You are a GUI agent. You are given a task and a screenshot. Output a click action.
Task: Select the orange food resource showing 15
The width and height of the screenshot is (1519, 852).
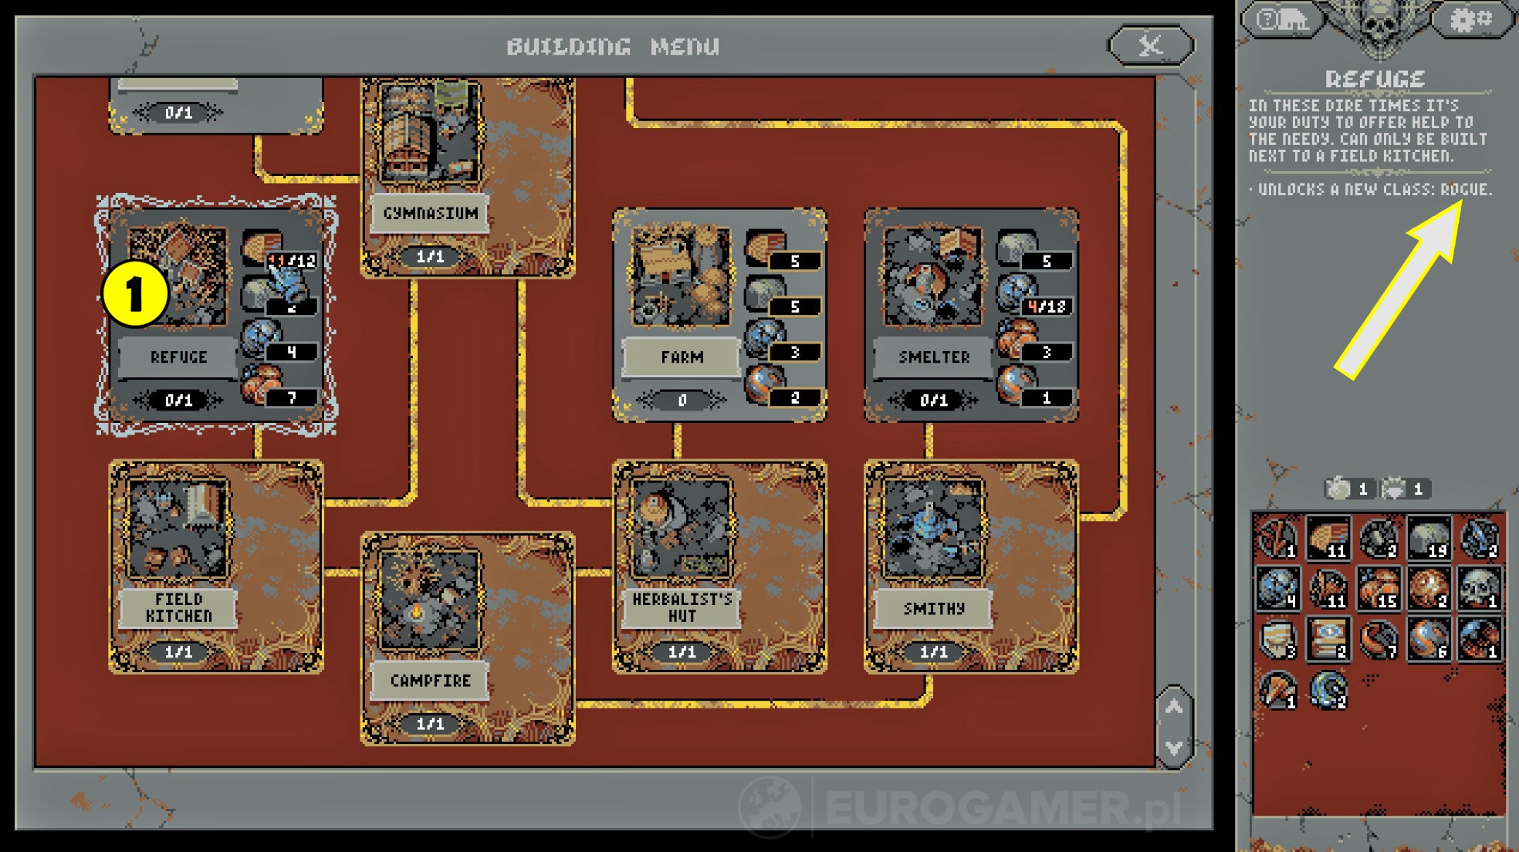[x=1379, y=588]
